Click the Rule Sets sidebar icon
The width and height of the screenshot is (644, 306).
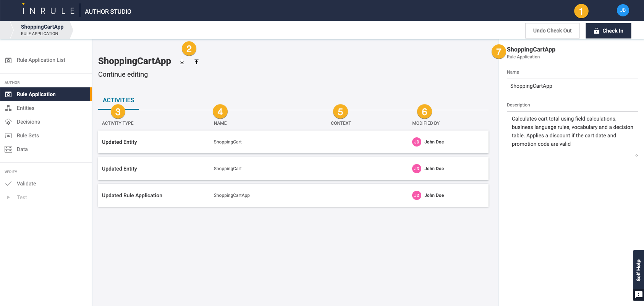point(8,136)
